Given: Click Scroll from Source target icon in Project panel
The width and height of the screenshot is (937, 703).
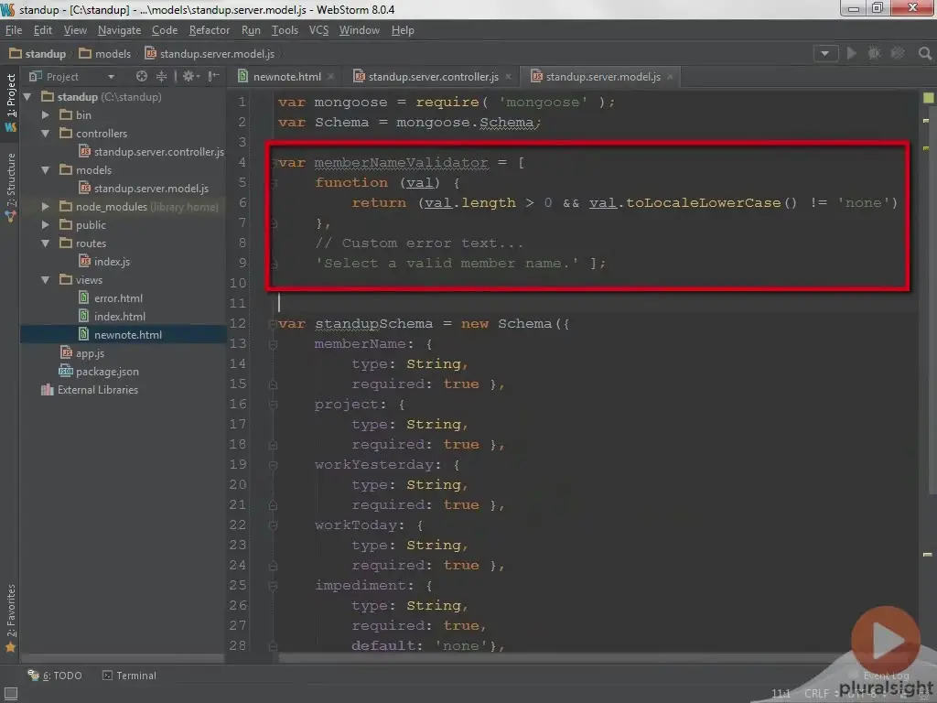Looking at the screenshot, I should point(142,77).
